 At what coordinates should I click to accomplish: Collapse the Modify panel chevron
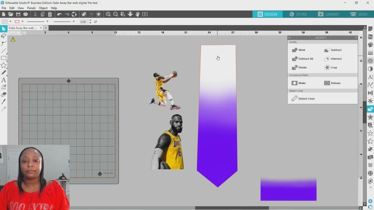[x=289, y=38]
